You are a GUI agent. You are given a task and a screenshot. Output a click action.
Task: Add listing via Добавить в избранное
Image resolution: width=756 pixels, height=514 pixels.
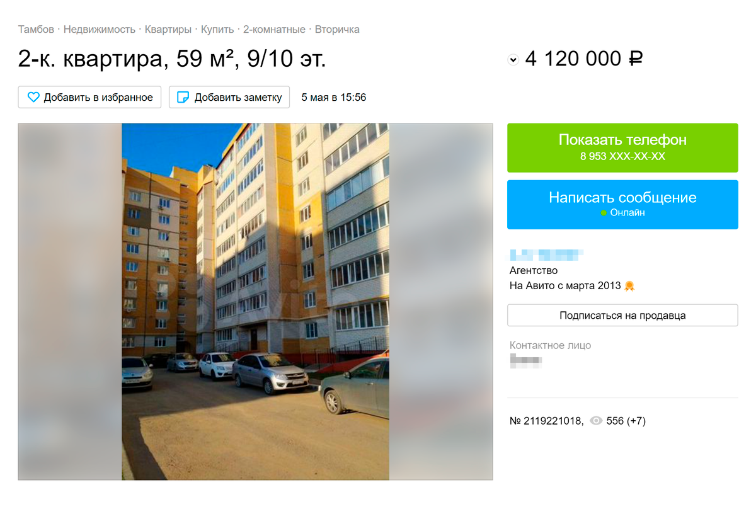(x=89, y=98)
